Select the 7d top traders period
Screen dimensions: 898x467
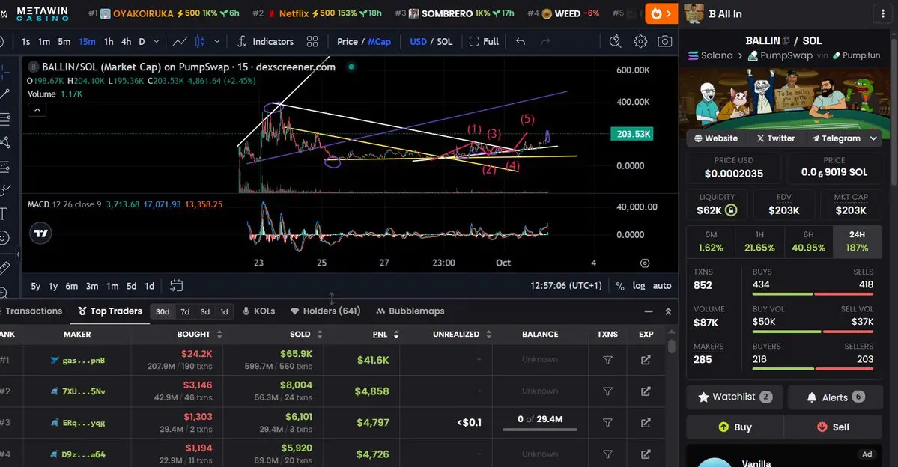185,311
